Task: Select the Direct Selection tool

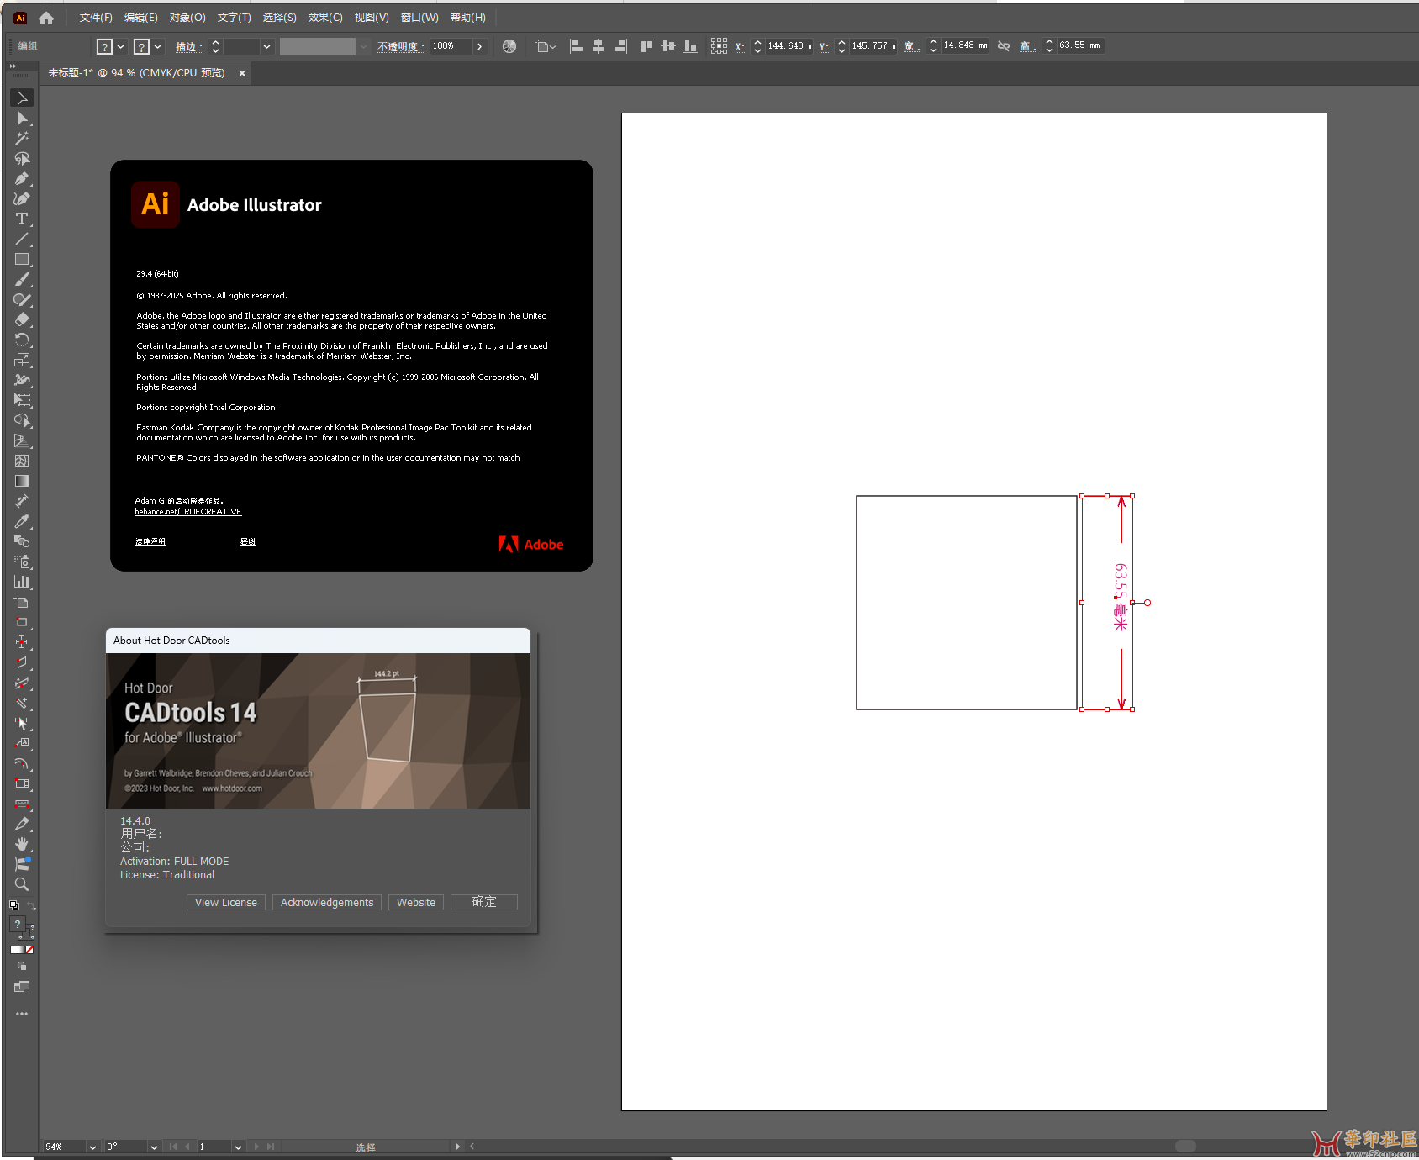Action: pos(22,119)
